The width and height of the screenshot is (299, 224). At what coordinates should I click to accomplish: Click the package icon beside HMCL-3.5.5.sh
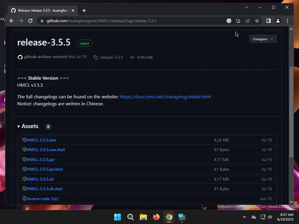point(24,179)
